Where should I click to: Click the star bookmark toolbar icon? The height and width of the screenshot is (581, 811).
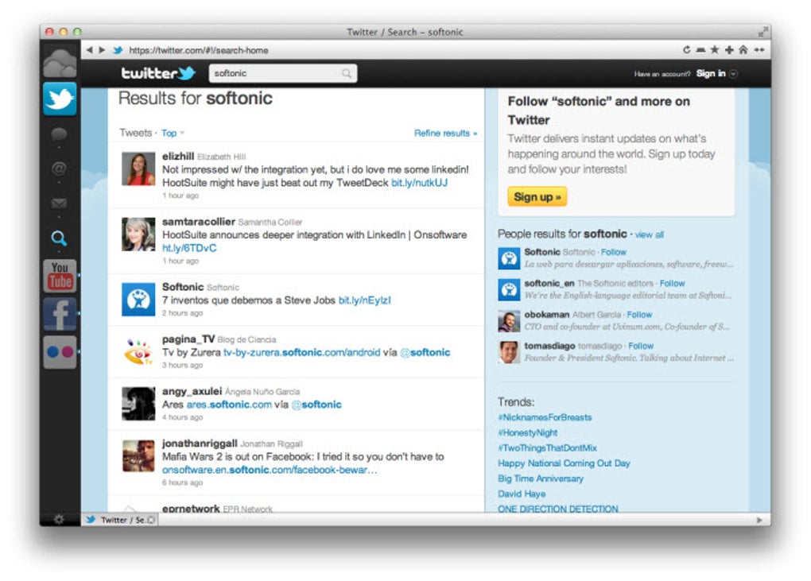click(714, 49)
